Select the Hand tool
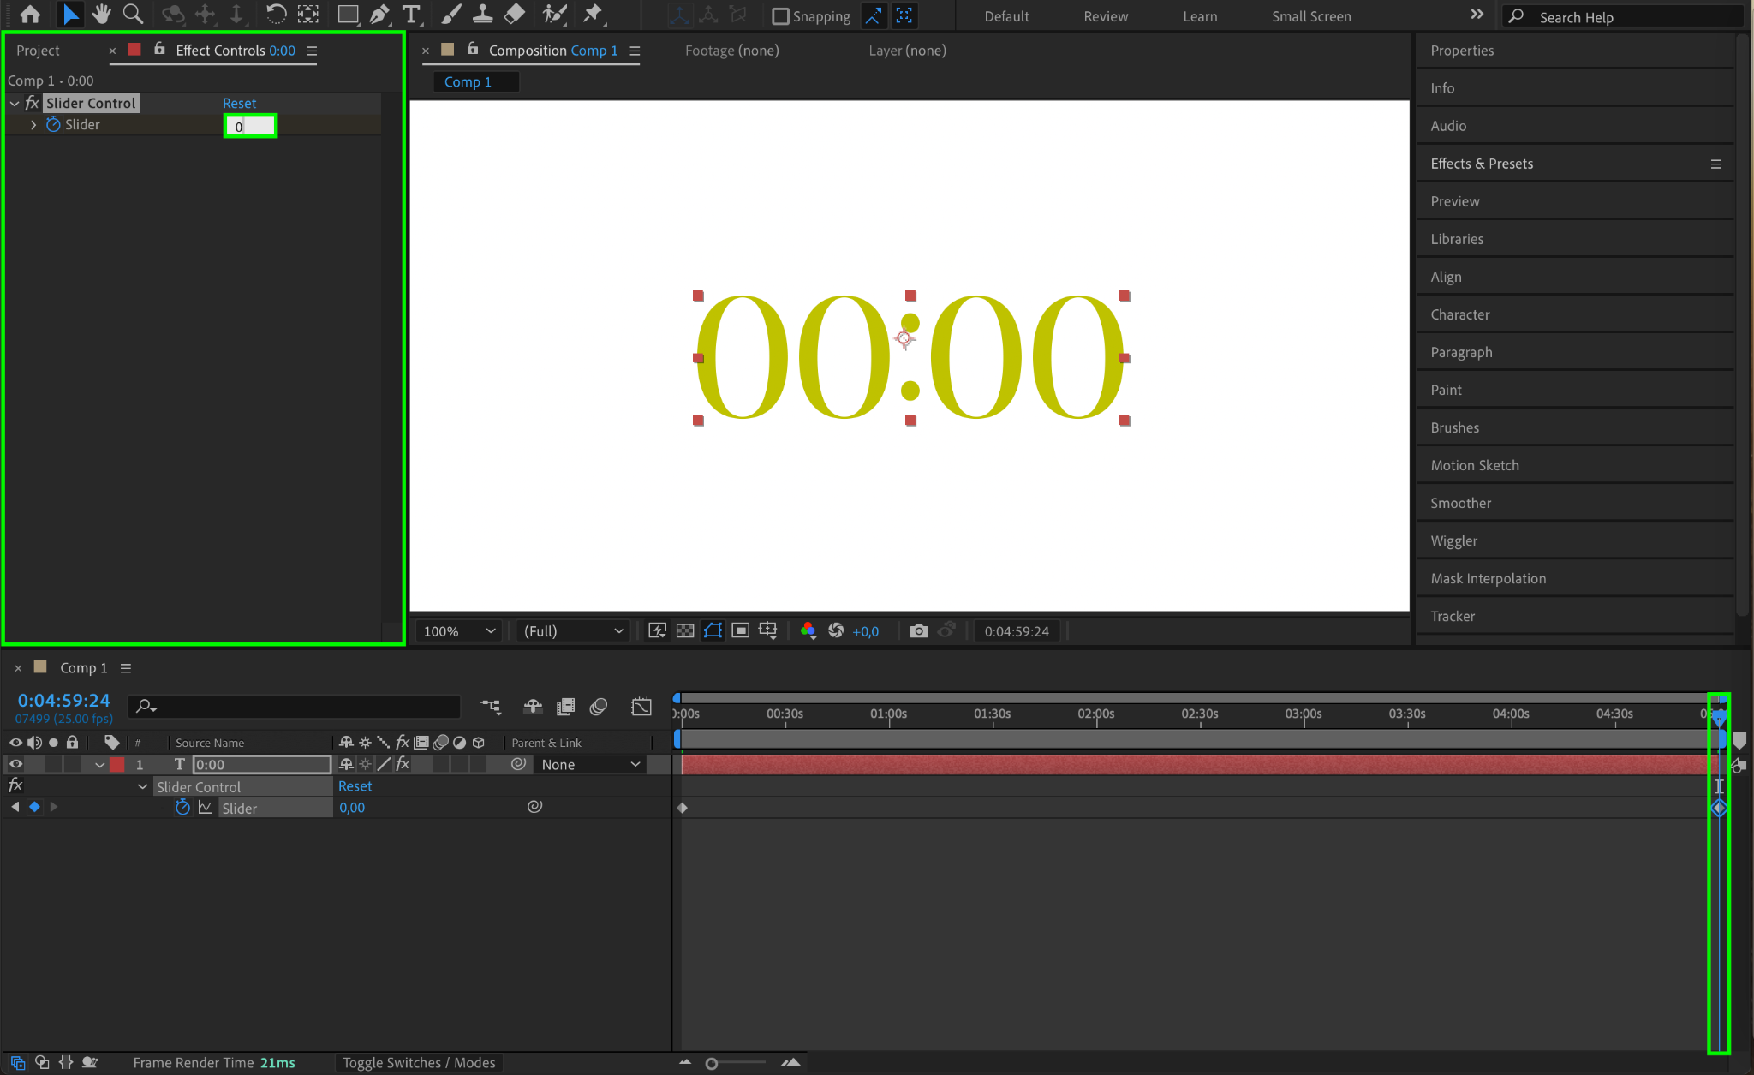 tap(102, 15)
